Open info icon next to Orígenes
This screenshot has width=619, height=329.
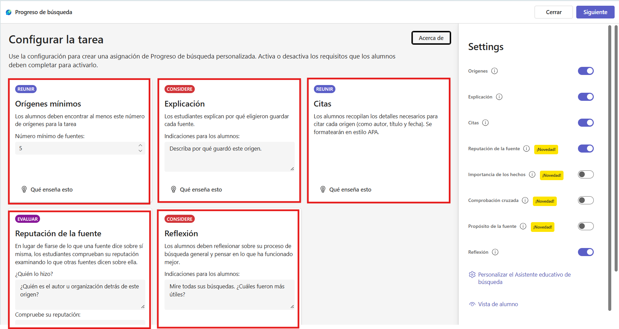pos(495,71)
